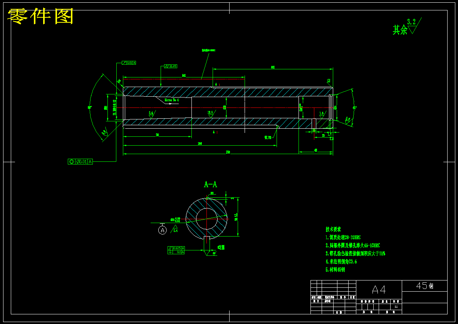Click the concentricity ⌀0.01 A tolerance frame
Screen dimensions: 458x324
[x=80, y=161]
